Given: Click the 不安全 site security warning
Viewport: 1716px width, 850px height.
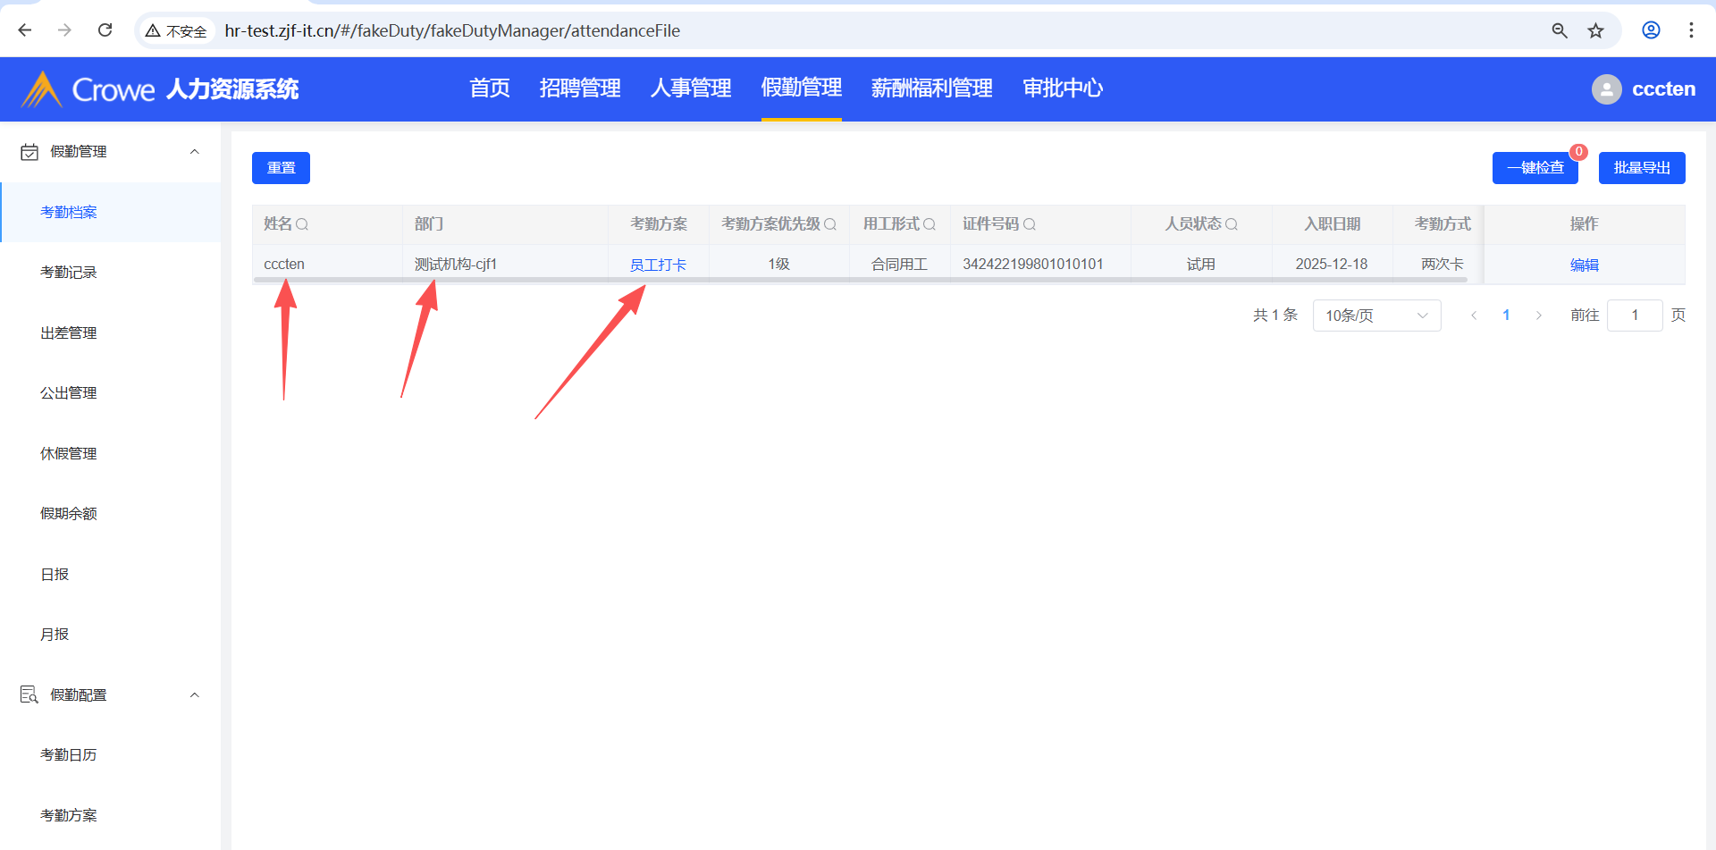Looking at the screenshot, I should (176, 30).
